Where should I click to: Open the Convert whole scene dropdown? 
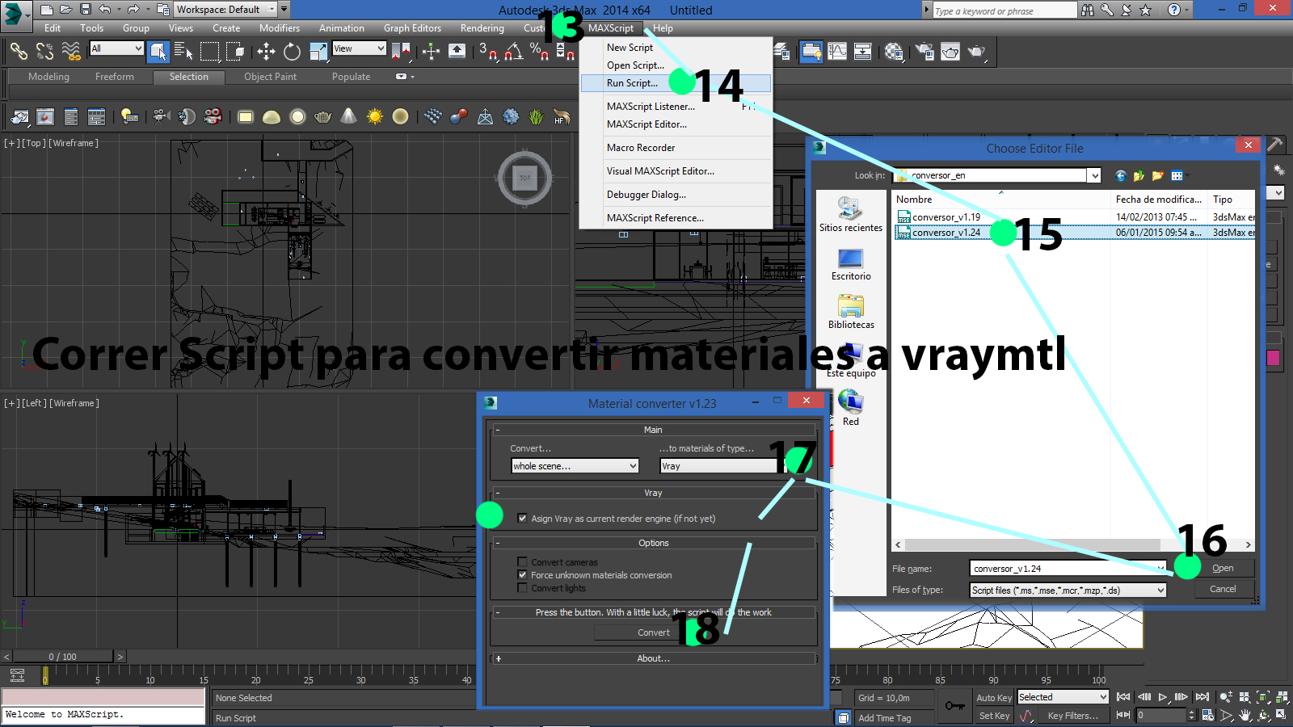click(x=575, y=466)
